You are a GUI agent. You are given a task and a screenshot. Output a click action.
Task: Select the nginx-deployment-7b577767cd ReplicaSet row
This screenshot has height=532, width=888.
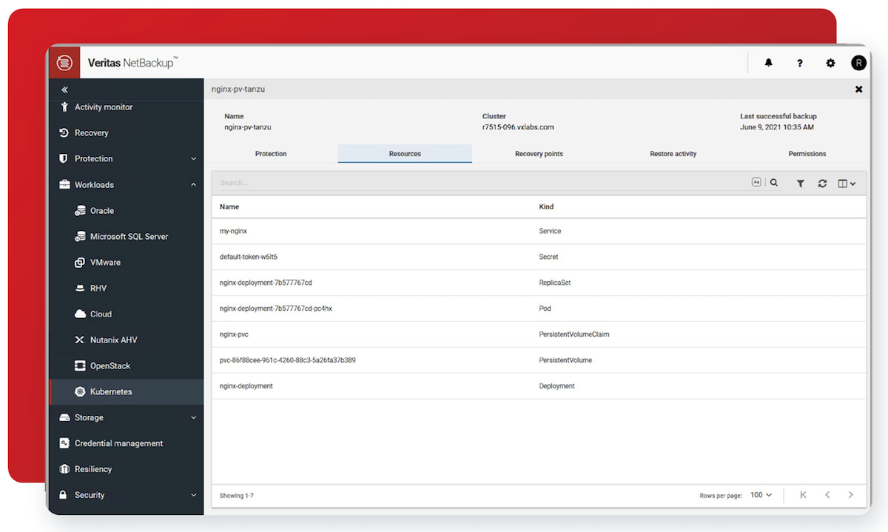pos(539,283)
